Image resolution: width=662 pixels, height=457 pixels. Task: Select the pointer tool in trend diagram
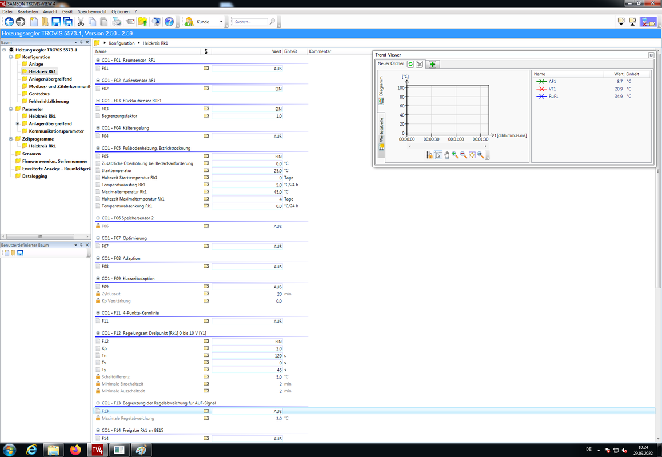tap(438, 155)
